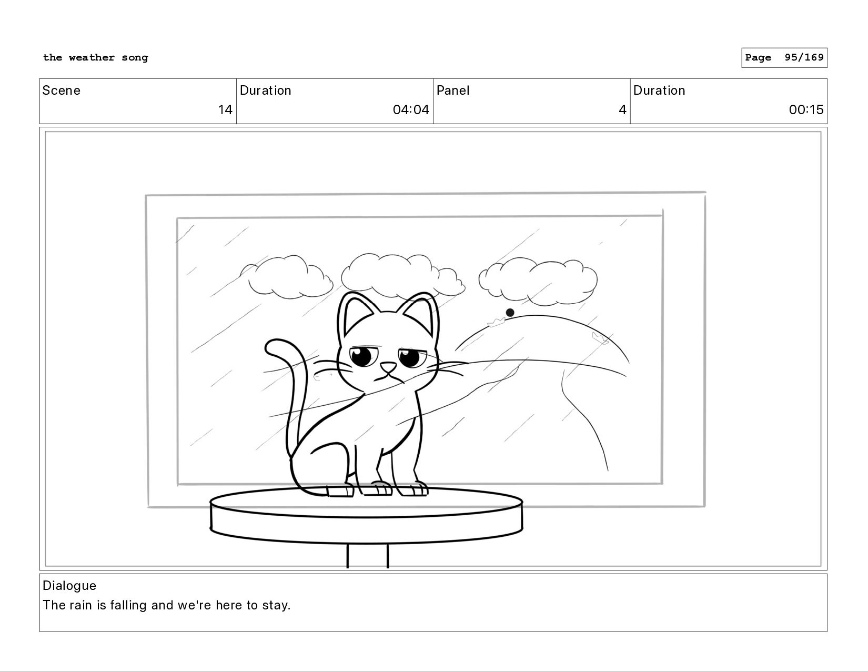
Task: Select the dialogue line 'The rain is falling and we're here to stay.'
Action: tap(167, 605)
